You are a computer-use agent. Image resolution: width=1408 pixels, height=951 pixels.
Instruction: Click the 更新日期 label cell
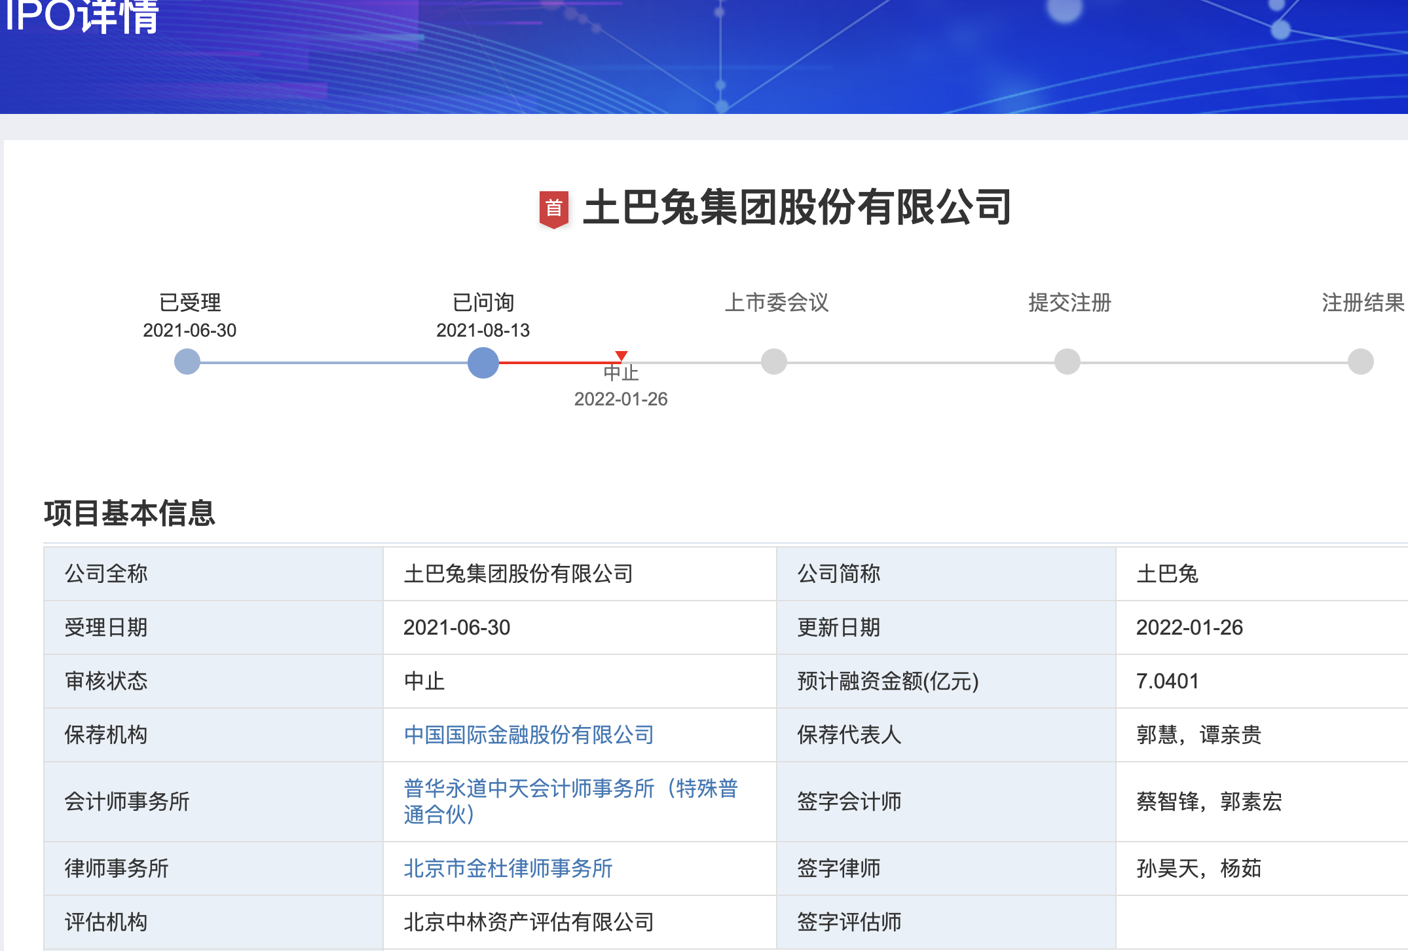pos(946,627)
